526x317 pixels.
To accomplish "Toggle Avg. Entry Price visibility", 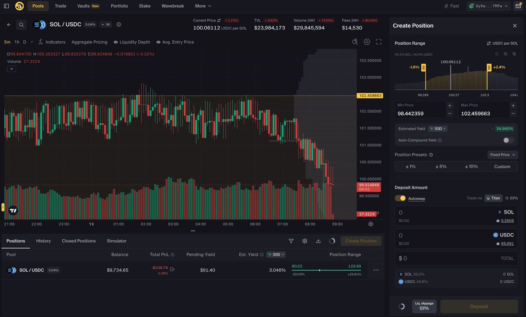I will 175,42.
